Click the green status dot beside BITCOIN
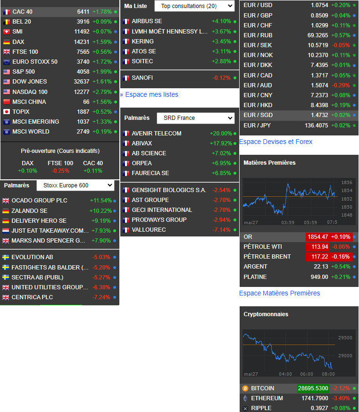The height and width of the screenshot is (412, 359). tap(354, 388)
